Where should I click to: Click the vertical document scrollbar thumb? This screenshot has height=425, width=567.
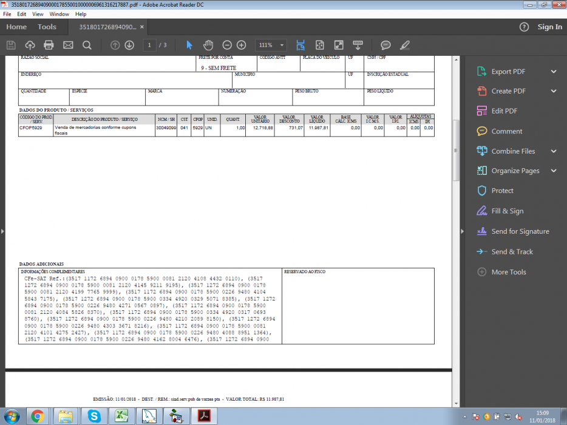tap(456, 150)
